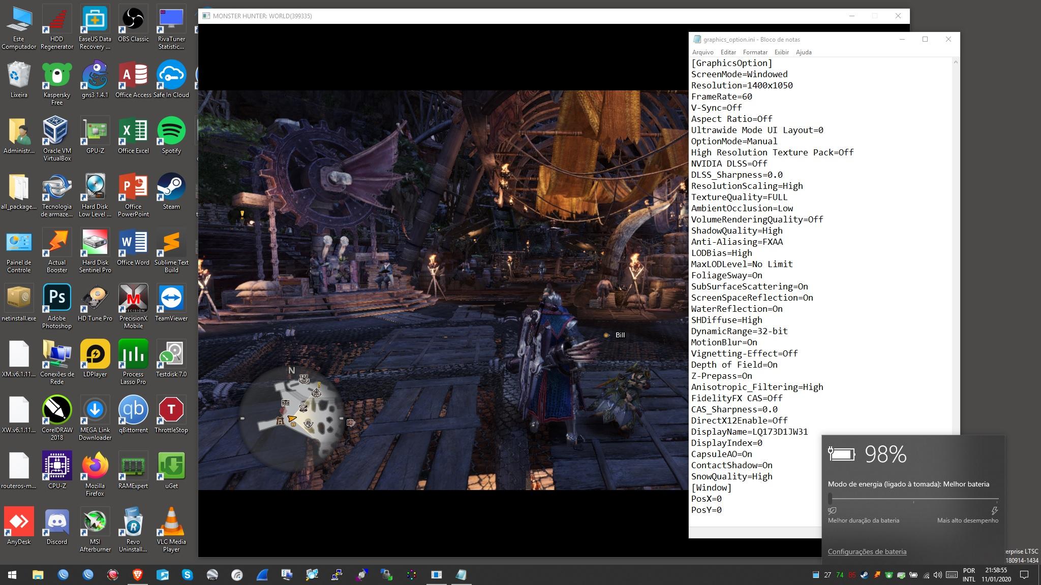The image size is (1041, 585).
Task: Launch MSI Afterburner desktop icon
Action: (95, 529)
